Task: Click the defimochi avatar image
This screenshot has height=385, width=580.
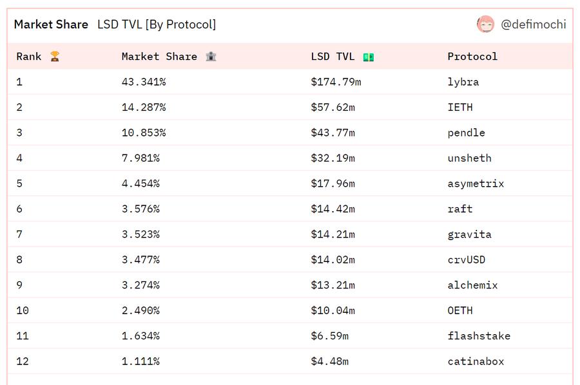Action: 485,24
